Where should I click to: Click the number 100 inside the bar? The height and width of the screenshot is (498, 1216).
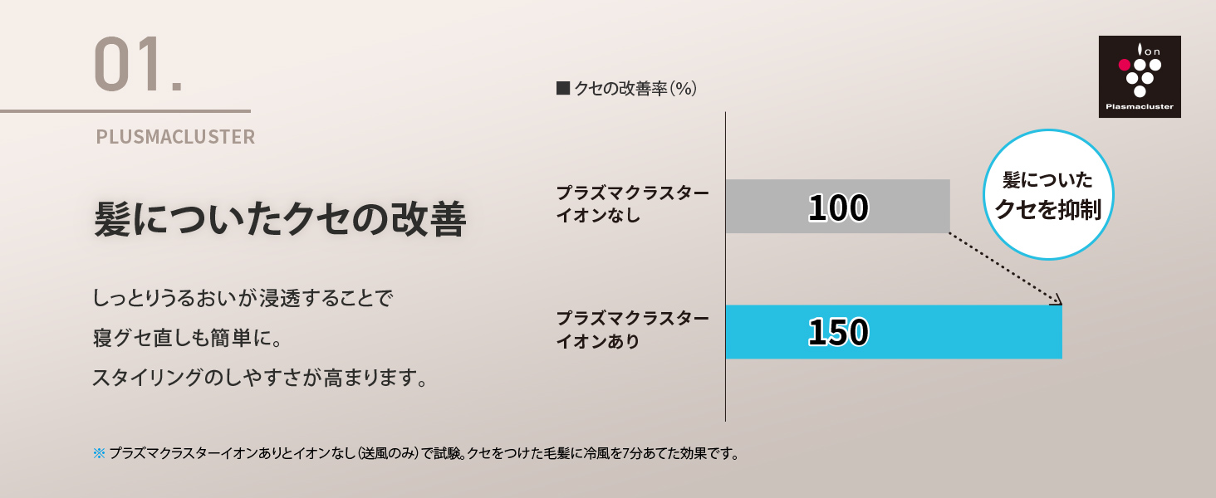tap(837, 207)
